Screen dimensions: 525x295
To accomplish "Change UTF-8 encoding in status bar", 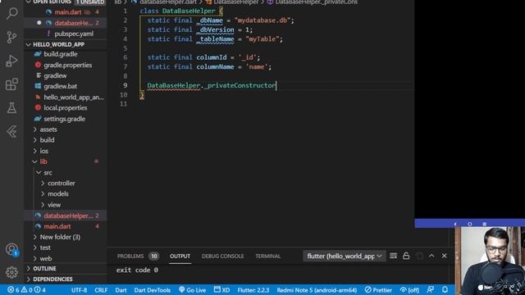I will point(79,290).
